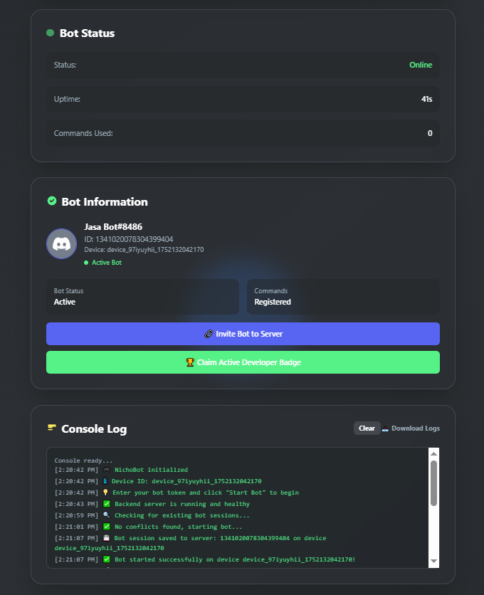The width and height of the screenshot is (484, 595).
Task: Click the download icon beside Download Logs
Action: tap(385, 428)
